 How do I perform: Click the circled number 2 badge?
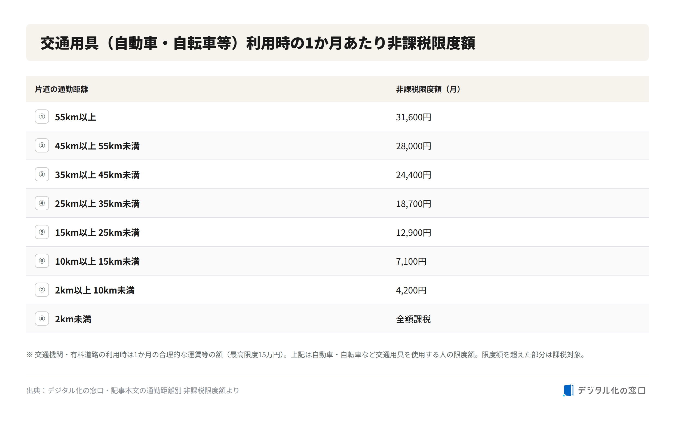coord(42,145)
